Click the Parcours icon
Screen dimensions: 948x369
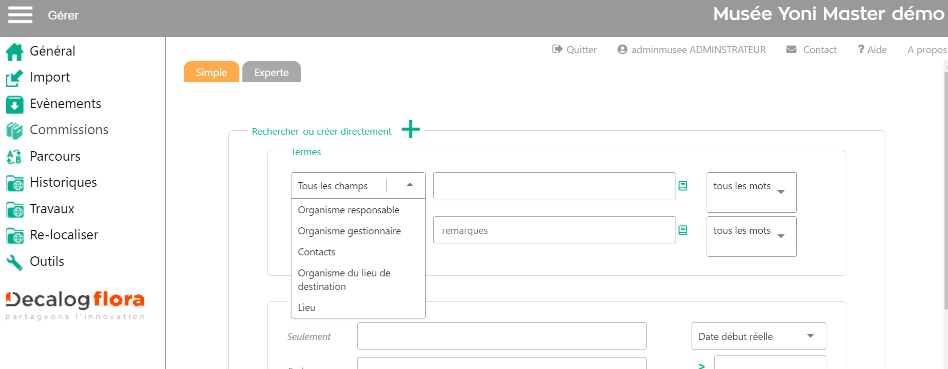[15, 157]
